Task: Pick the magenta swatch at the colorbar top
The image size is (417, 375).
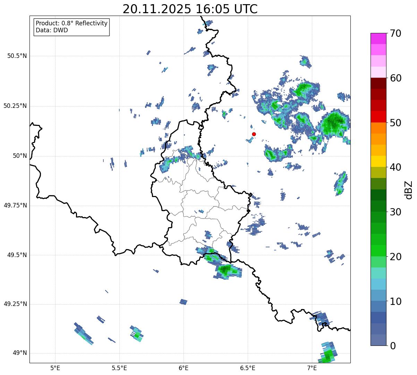Action: tap(378, 39)
